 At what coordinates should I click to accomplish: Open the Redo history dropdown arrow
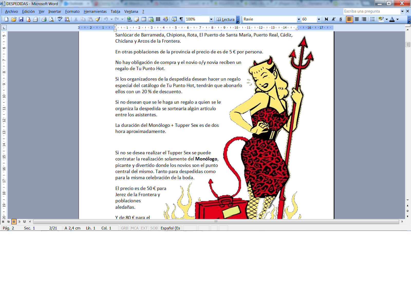click(x=123, y=19)
